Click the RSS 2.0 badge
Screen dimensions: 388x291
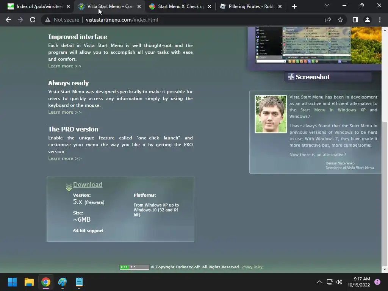pyautogui.click(x=135, y=267)
